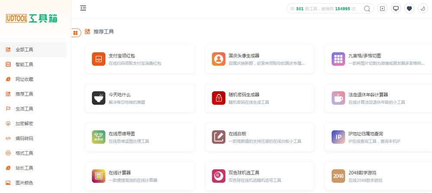The height and width of the screenshot is (193, 432).
Task: Open the 九宫格/多格切图 title link
Action: click(365, 56)
